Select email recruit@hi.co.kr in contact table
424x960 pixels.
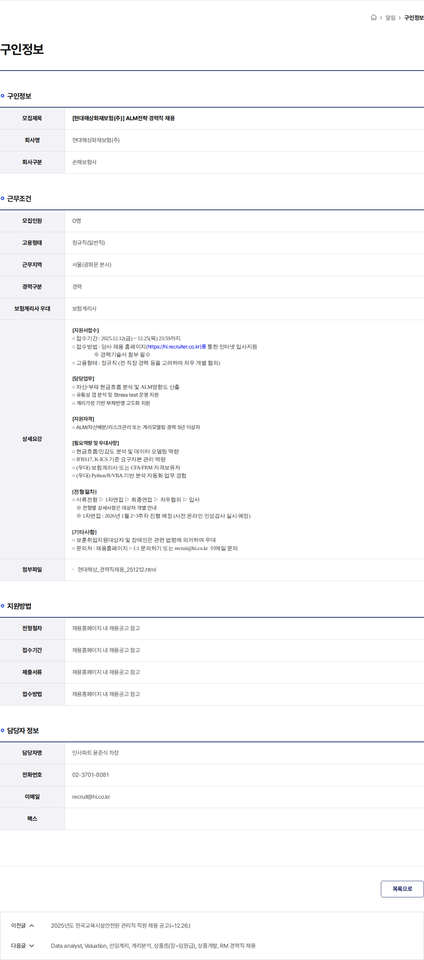pyautogui.click(x=91, y=797)
